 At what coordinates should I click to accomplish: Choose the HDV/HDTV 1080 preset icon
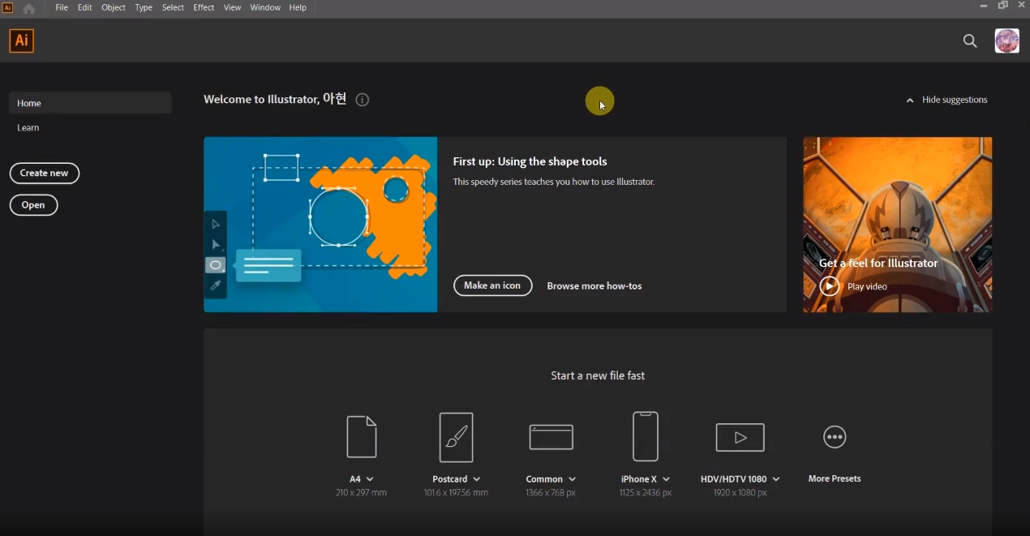pyautogui.click(x=740, y=437)
